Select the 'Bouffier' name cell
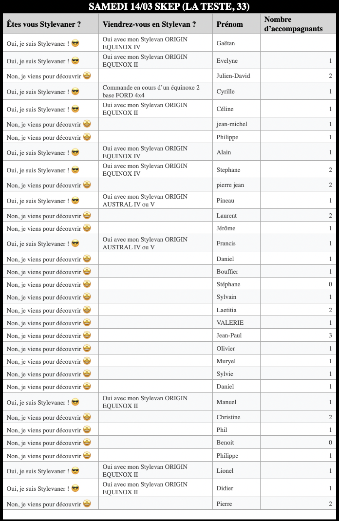The image size is (339, 521). (x=227, y=271)
